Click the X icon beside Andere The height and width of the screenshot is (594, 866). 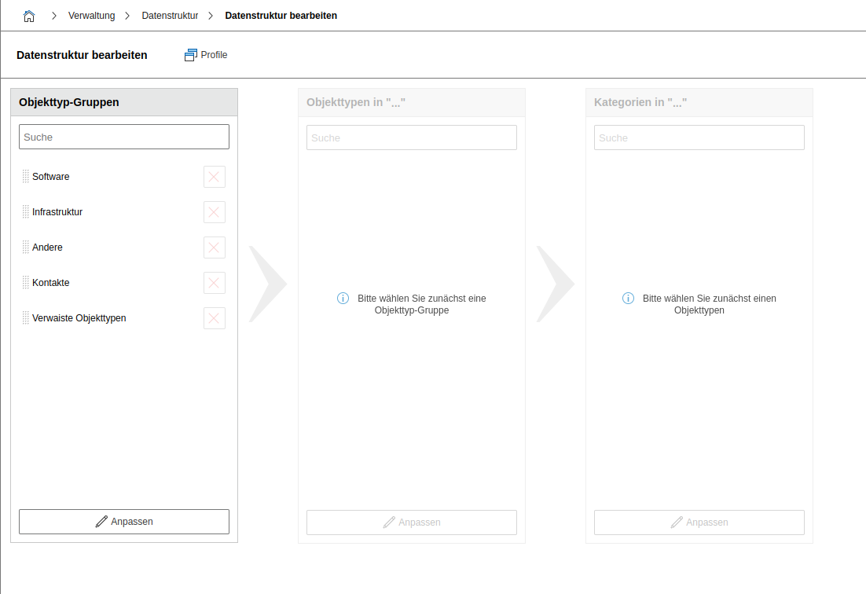tap(214, 247)
